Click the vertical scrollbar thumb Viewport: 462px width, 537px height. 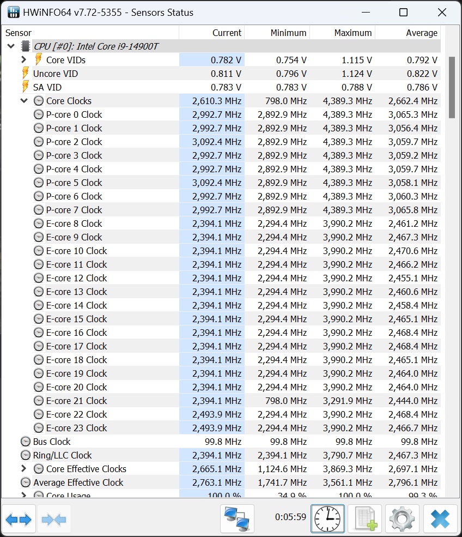(452, 87)
